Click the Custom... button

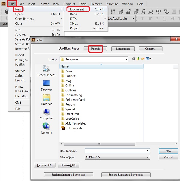[151, 49]
